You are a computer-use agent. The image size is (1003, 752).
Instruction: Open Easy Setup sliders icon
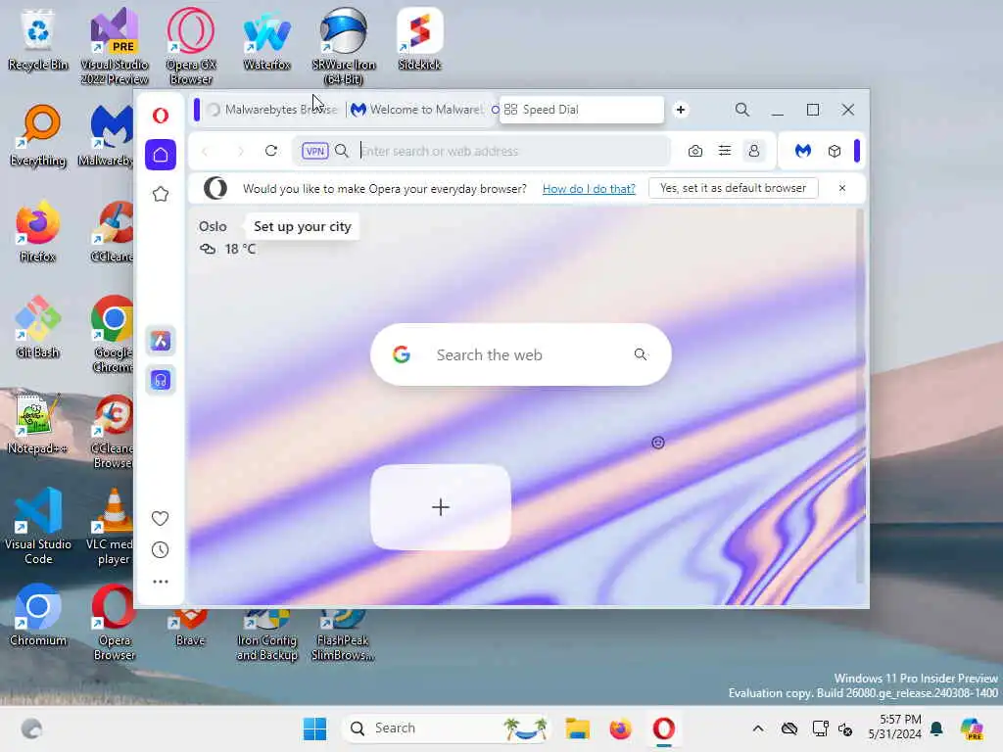coord(725,151)
